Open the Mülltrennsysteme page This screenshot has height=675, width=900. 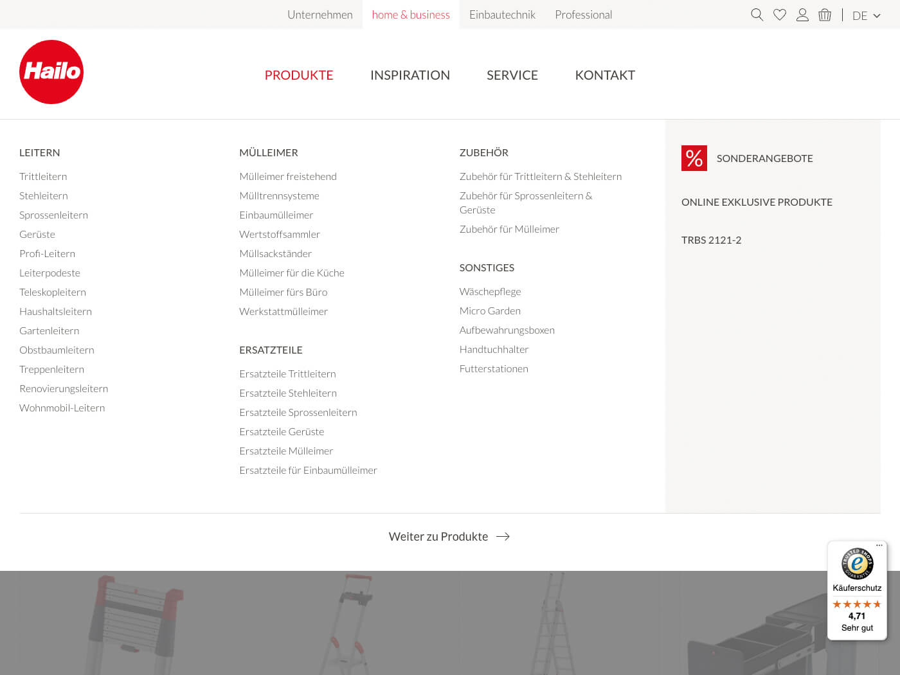pos(279,195)
